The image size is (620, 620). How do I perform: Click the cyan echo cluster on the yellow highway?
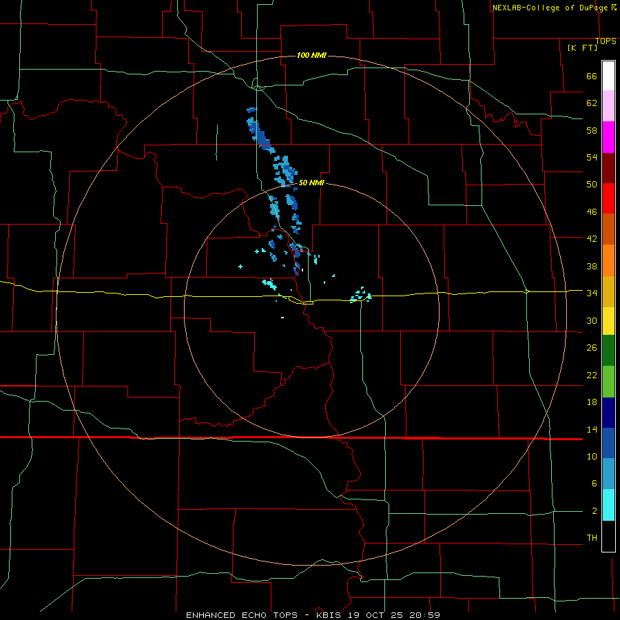click(x=360, y=296)
